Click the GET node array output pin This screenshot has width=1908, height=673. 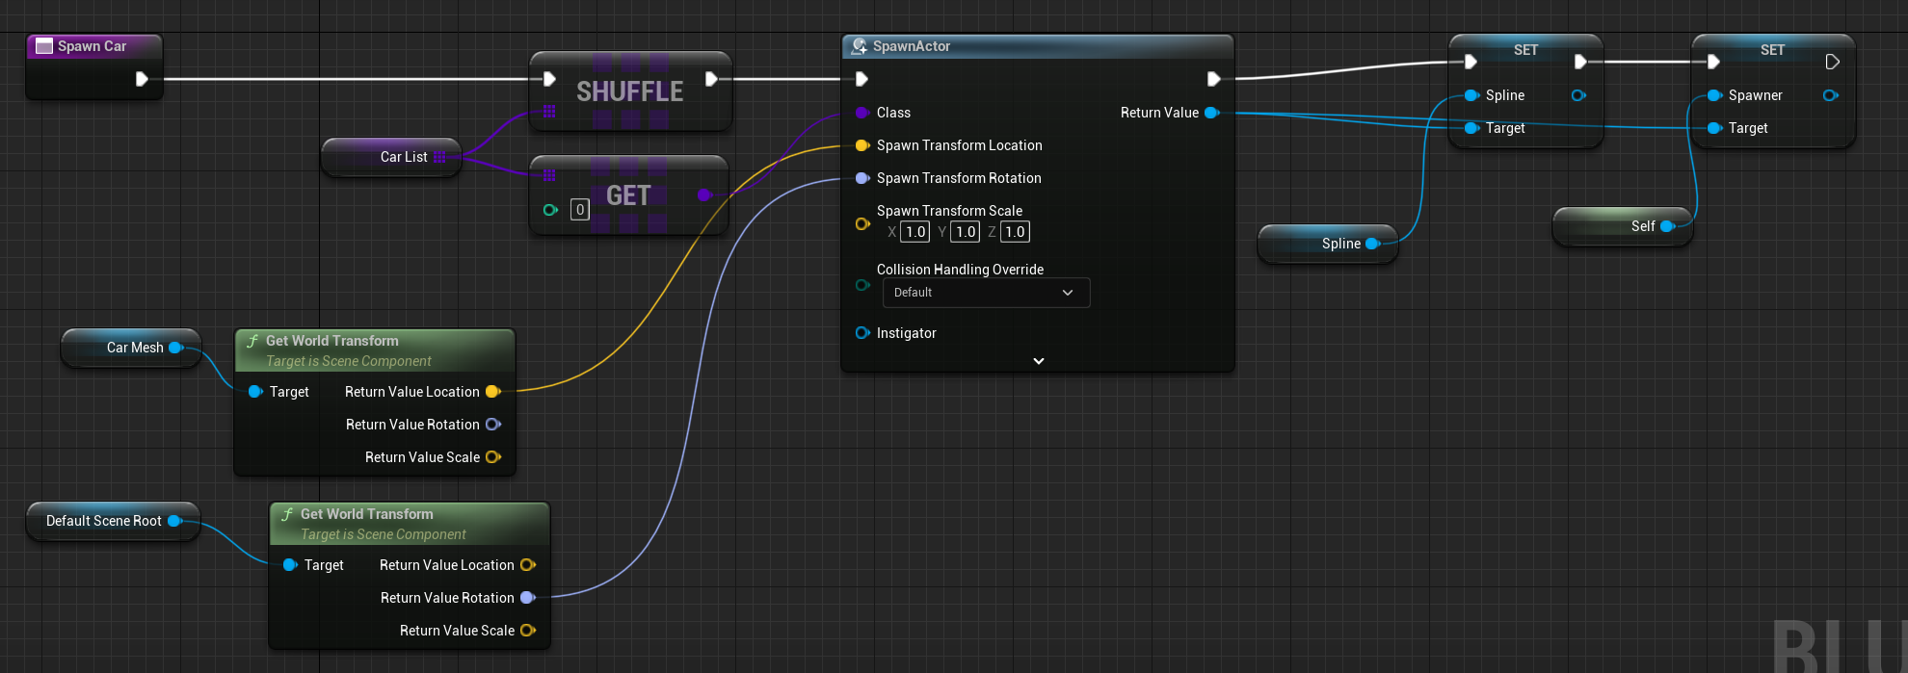pos(703,195)
